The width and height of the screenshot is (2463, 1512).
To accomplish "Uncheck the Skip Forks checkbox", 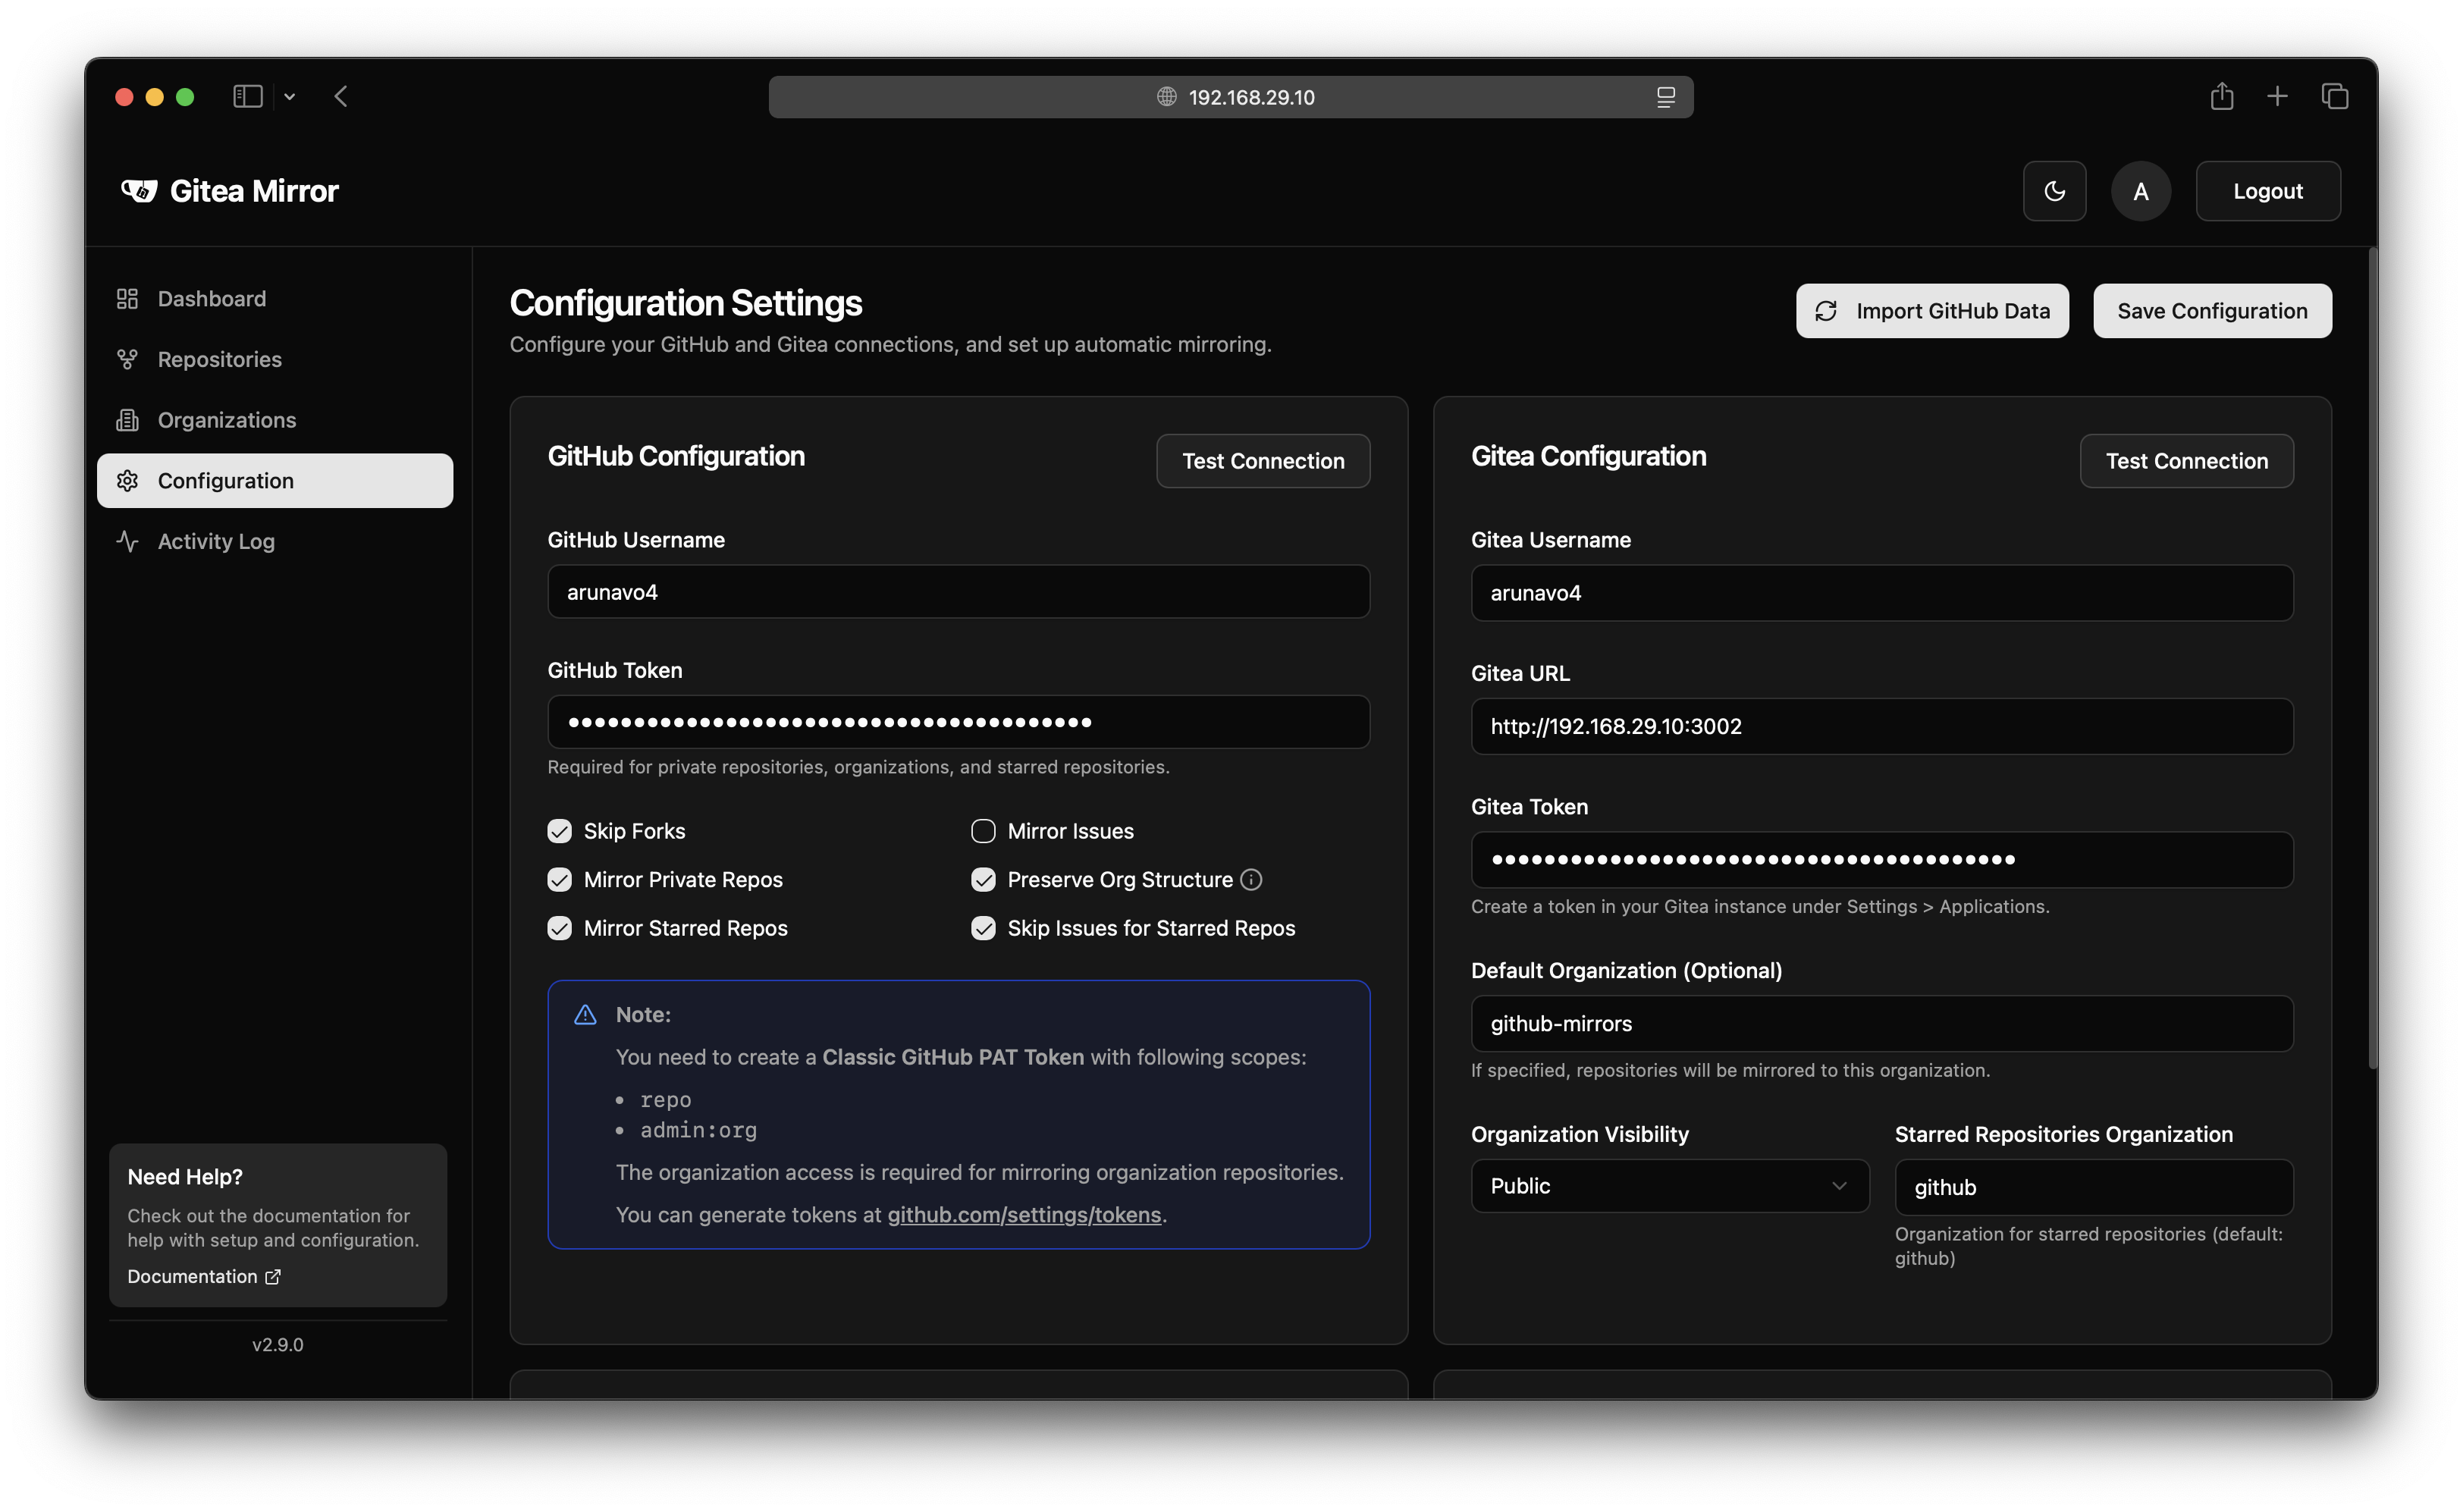I will point(560,831).
